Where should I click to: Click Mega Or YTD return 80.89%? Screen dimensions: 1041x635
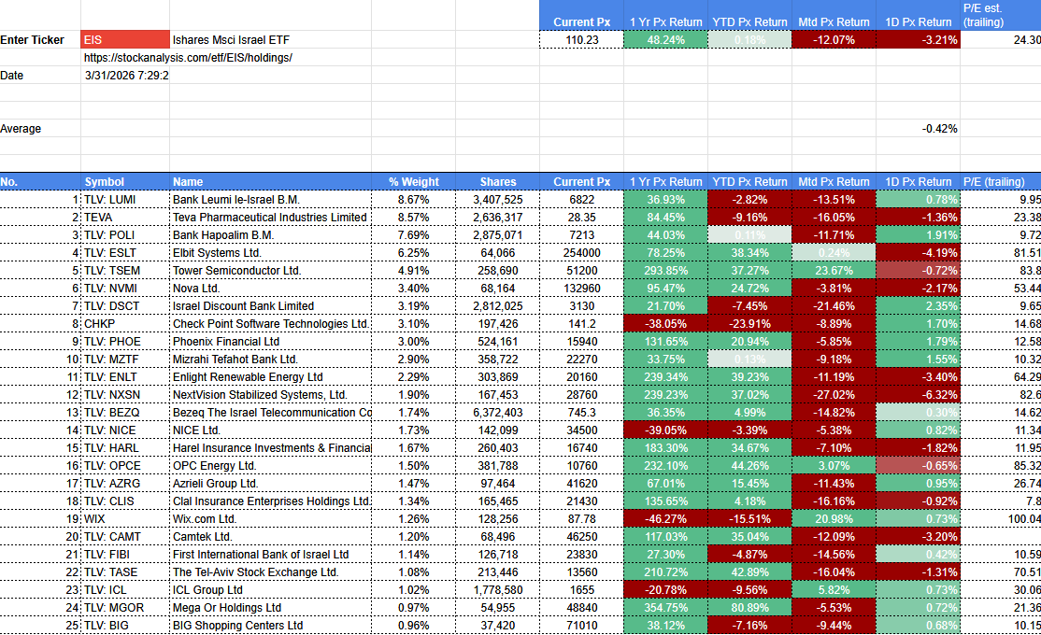coord(749,608)
